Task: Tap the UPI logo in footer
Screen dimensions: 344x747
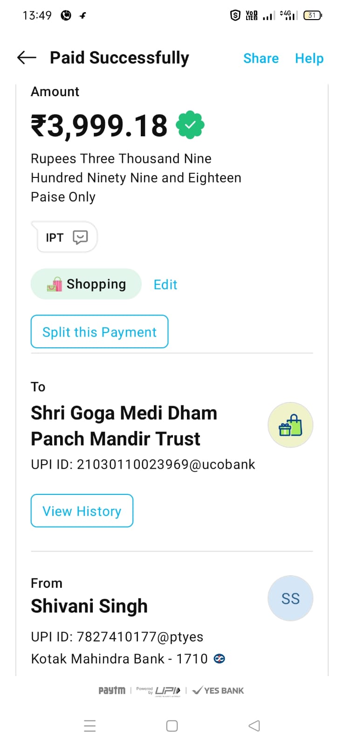Action: click(167, 691)
